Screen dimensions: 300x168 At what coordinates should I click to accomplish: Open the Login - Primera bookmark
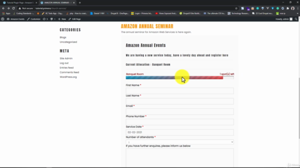tap(142, 14)
